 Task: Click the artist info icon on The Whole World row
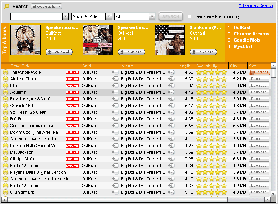(116, 72)
